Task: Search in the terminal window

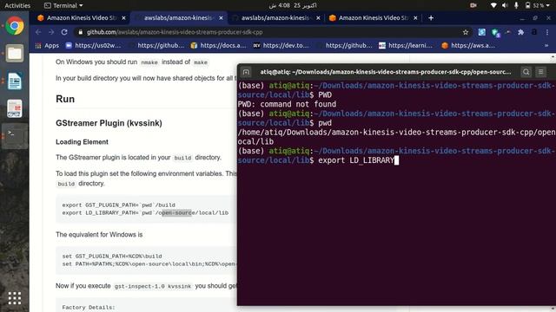Action: click(x=526, y=72)
